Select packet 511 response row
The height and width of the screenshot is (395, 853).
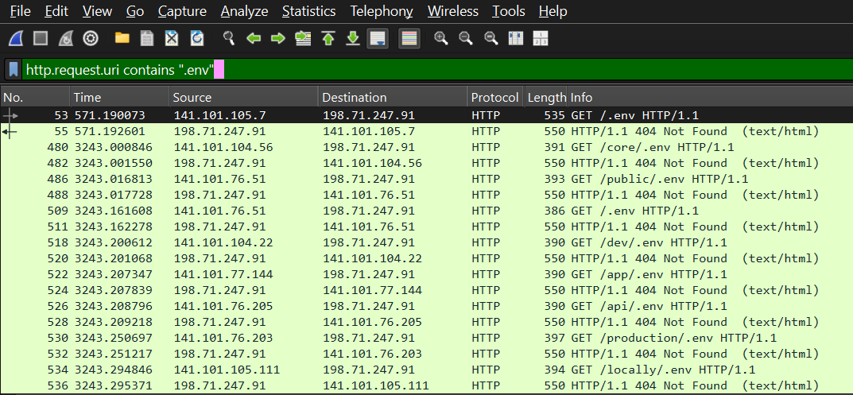(426, 227)
